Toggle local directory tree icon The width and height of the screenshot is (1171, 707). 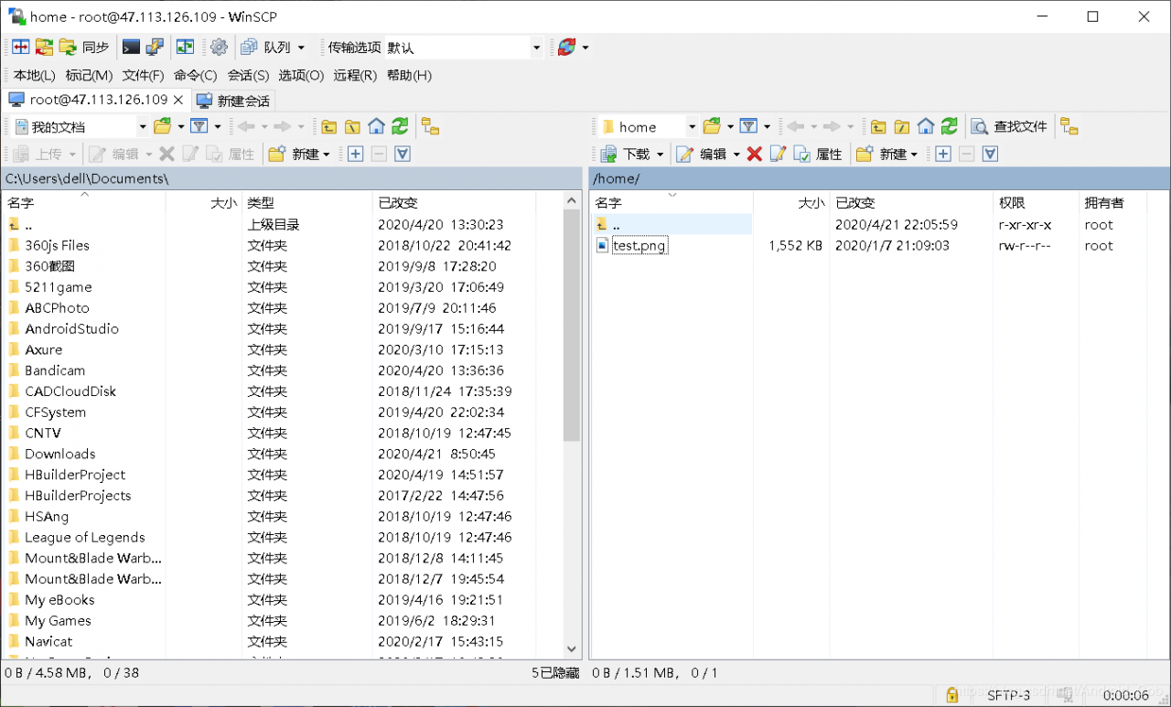(x=431, y=126)
